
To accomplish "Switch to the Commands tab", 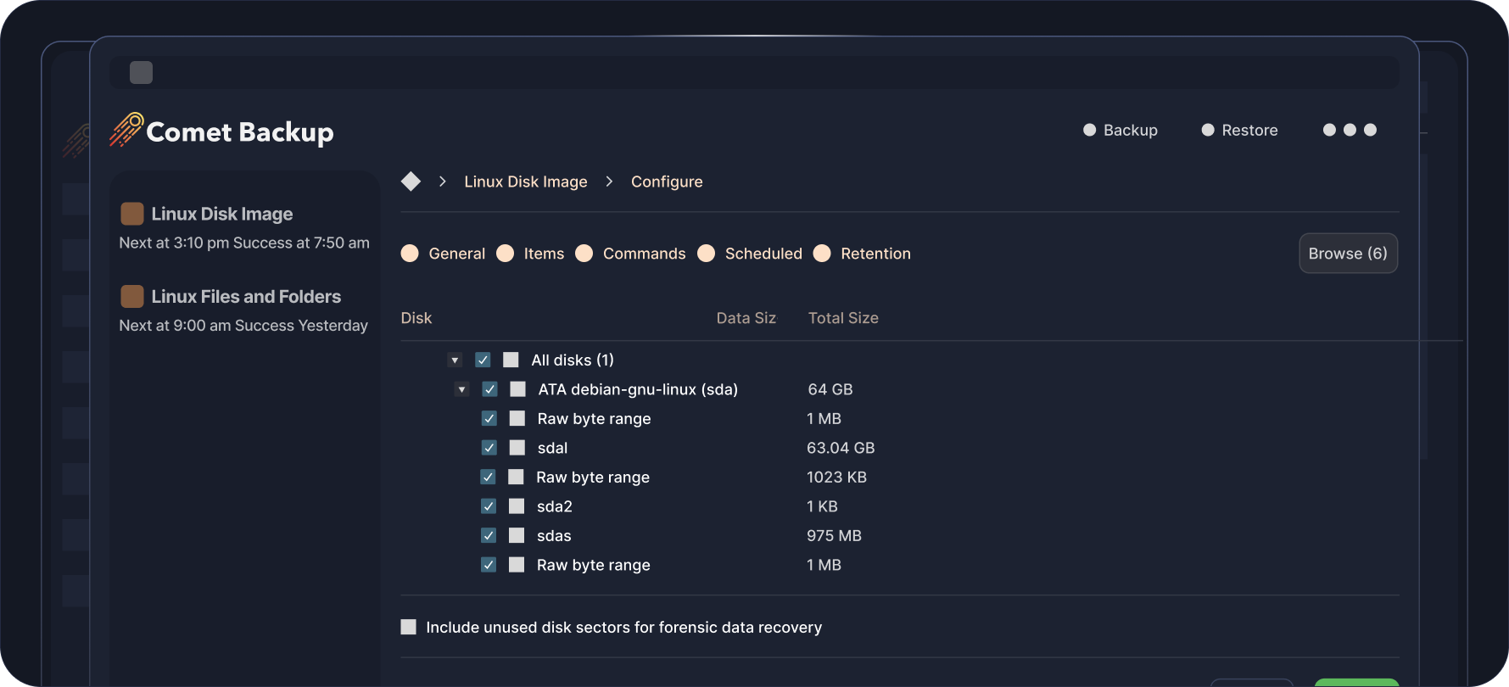I will (644, 254).
